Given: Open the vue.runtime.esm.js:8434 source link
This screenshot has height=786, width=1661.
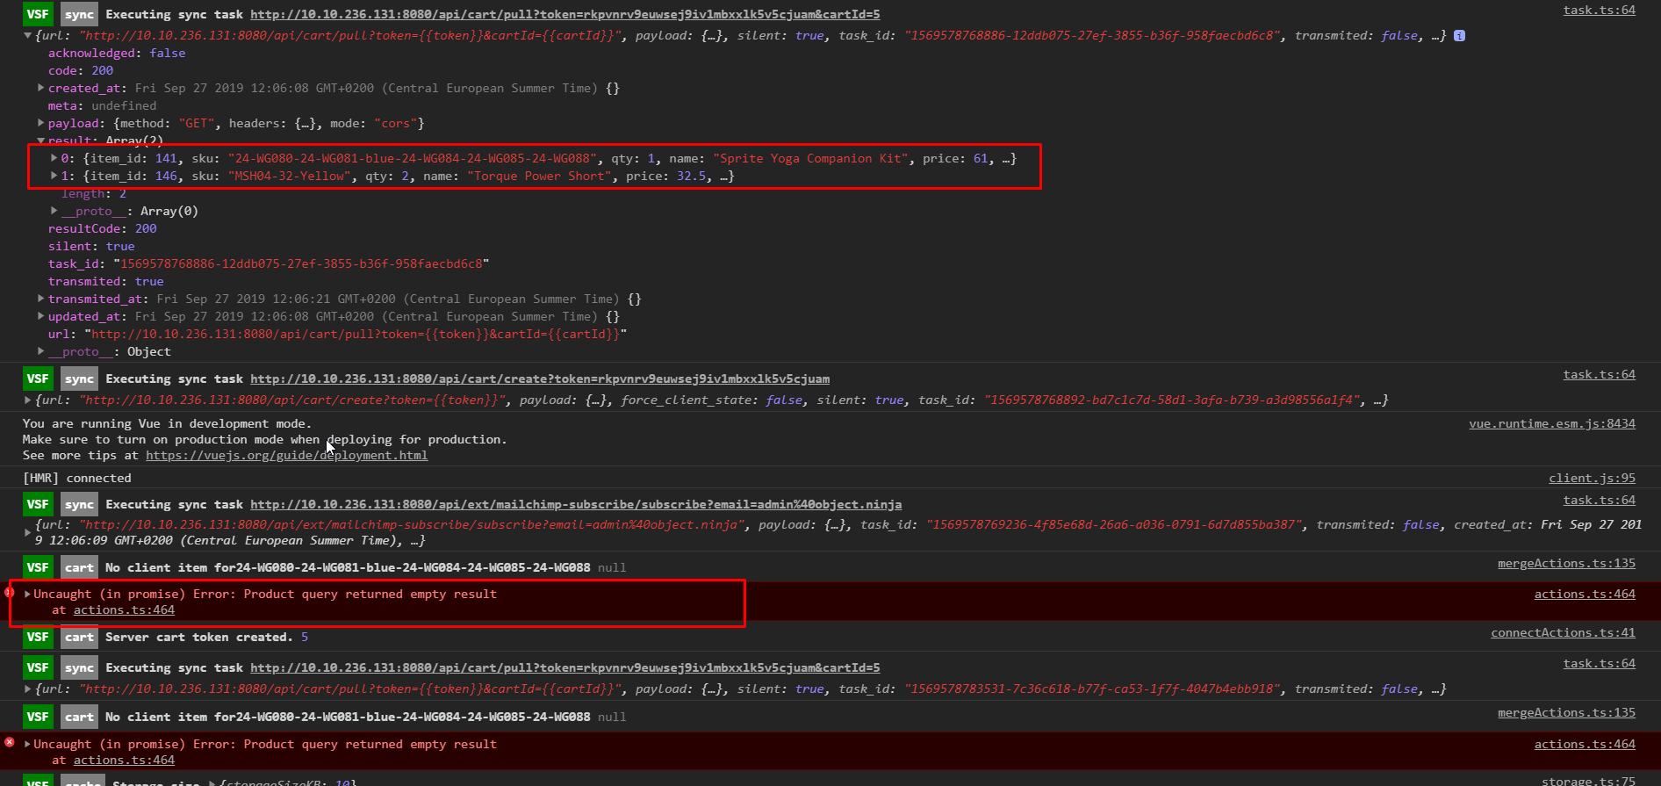Looking at the screenshot, I should click(1552, 423).
